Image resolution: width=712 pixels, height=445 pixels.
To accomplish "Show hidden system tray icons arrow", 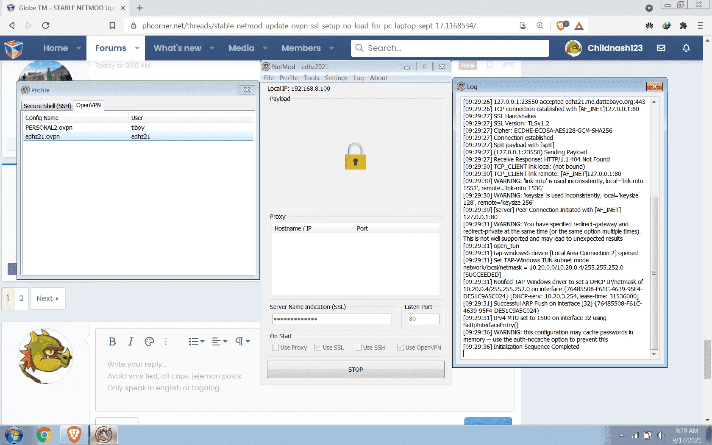I will [x=621, y=436].
